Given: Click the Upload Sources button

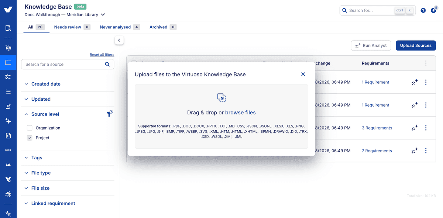Looking at the screenshot, I should (416, 45).
